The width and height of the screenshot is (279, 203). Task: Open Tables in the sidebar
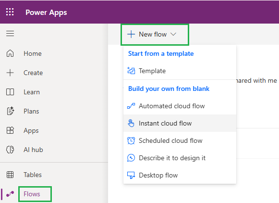[x=33, y=175]
